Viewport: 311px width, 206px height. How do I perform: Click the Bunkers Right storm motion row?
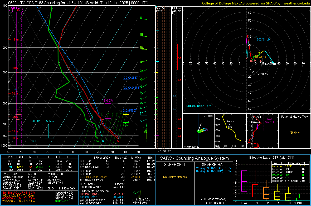(102, 194)
